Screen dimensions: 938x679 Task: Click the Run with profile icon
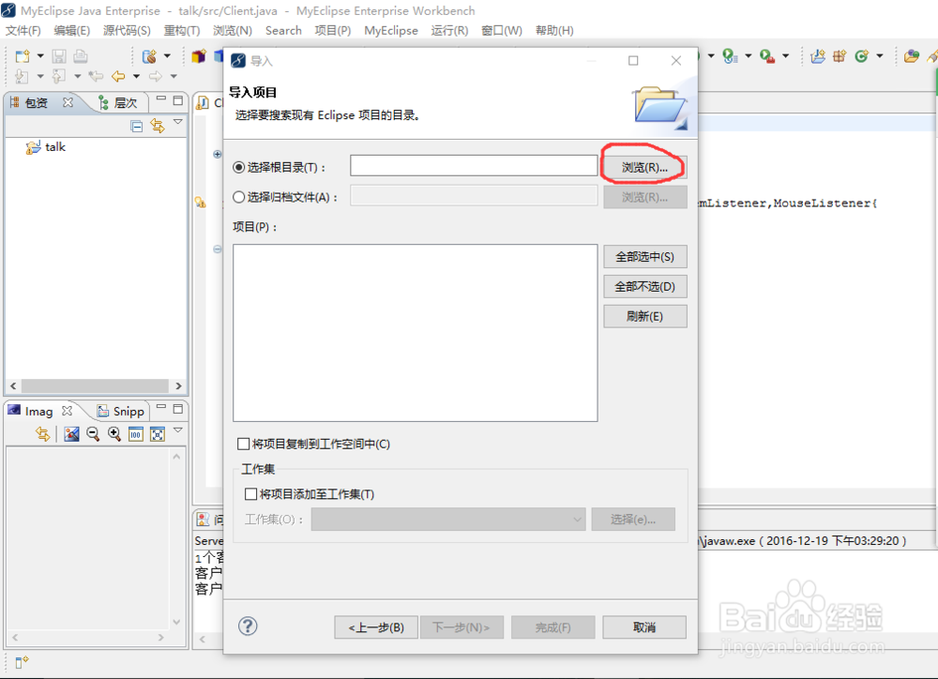coord(730,56)
